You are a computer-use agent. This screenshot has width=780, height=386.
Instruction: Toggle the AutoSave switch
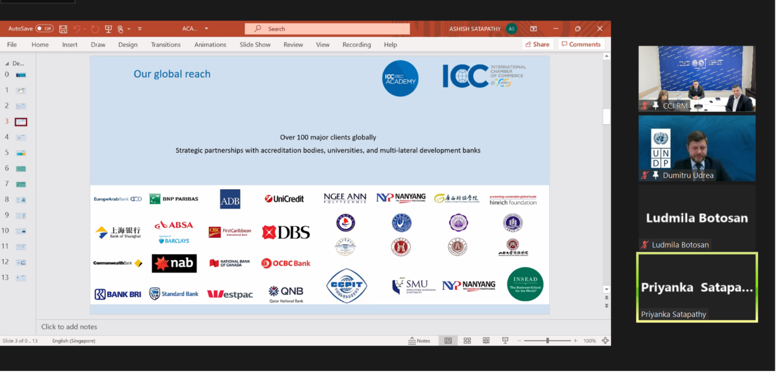pyautogui.click(x=45, y=29)
